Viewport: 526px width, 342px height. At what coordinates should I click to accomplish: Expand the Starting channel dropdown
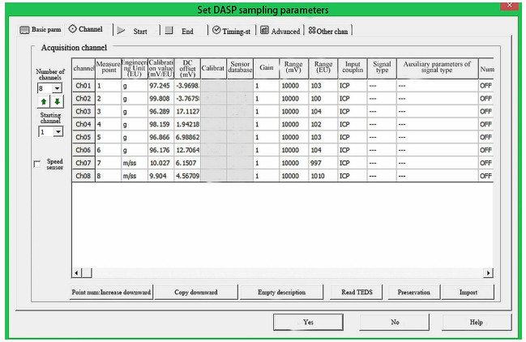tap(58, 132)
